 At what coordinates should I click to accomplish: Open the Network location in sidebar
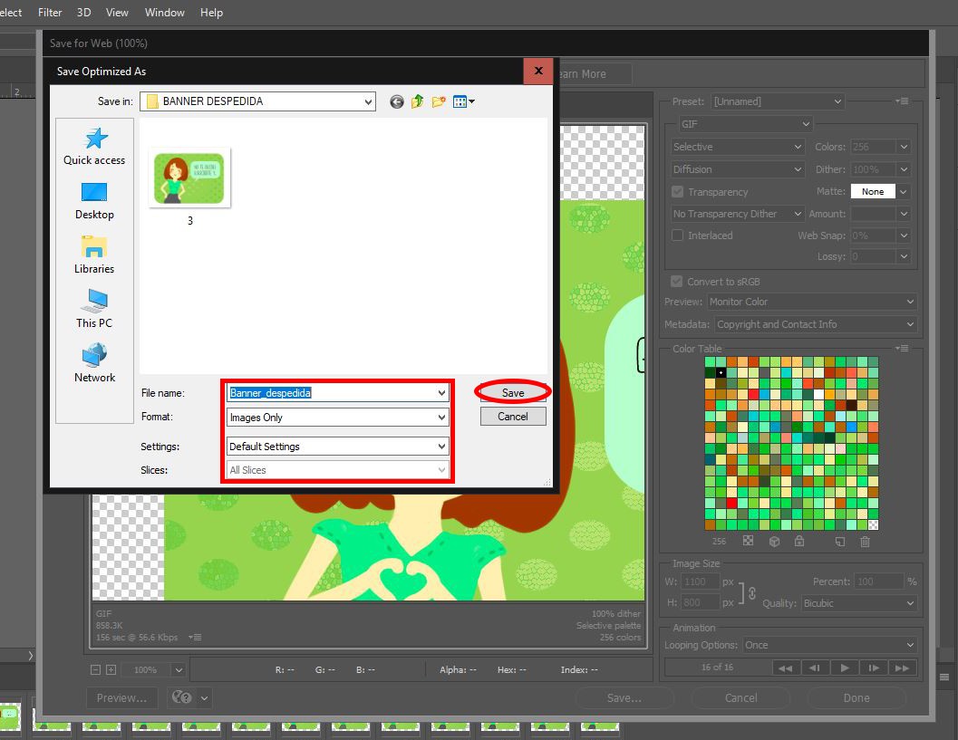94,363
